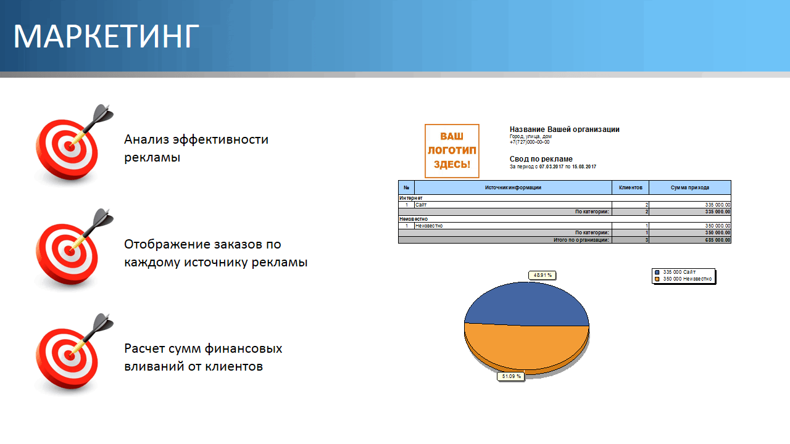
Task: Click blue legend swatch for "335 000 Сайт"
Action: [657, 272]
